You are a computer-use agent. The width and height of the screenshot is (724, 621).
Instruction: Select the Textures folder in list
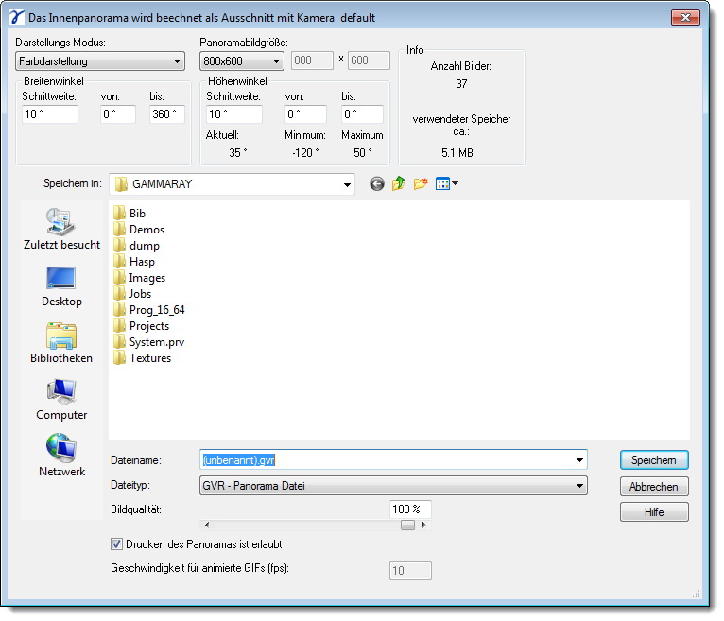click(x=149, y=358)
